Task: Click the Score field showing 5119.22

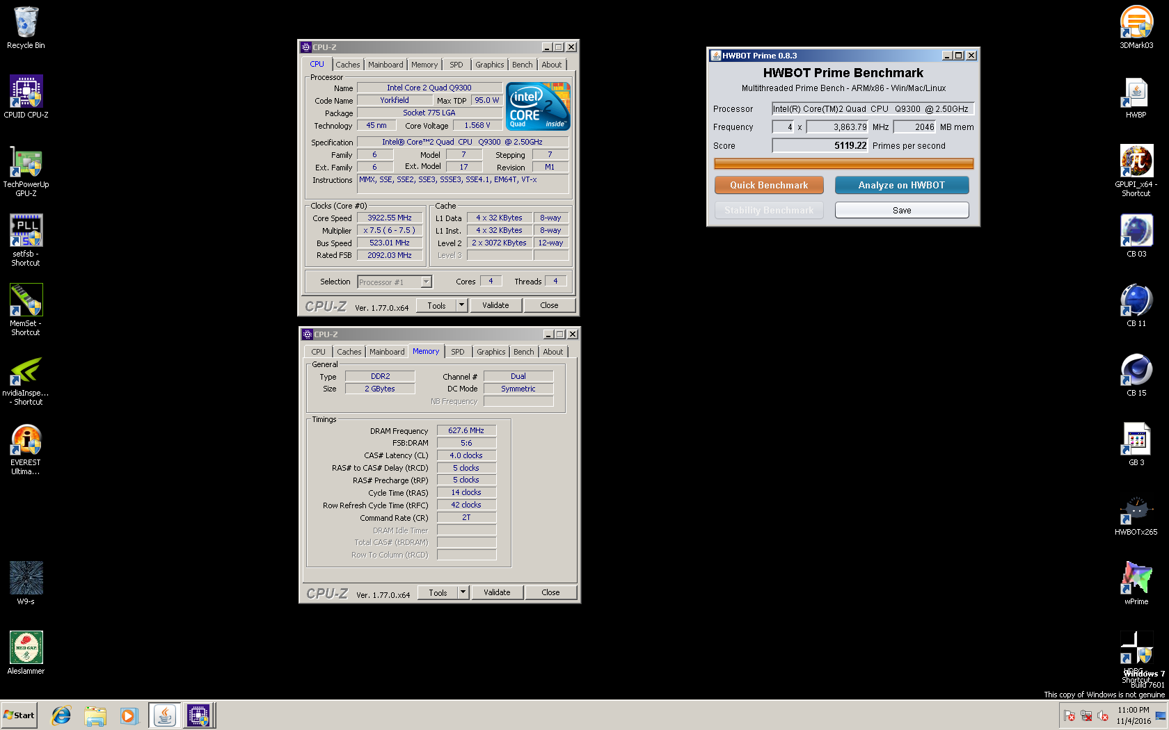Action: [820, 145]
